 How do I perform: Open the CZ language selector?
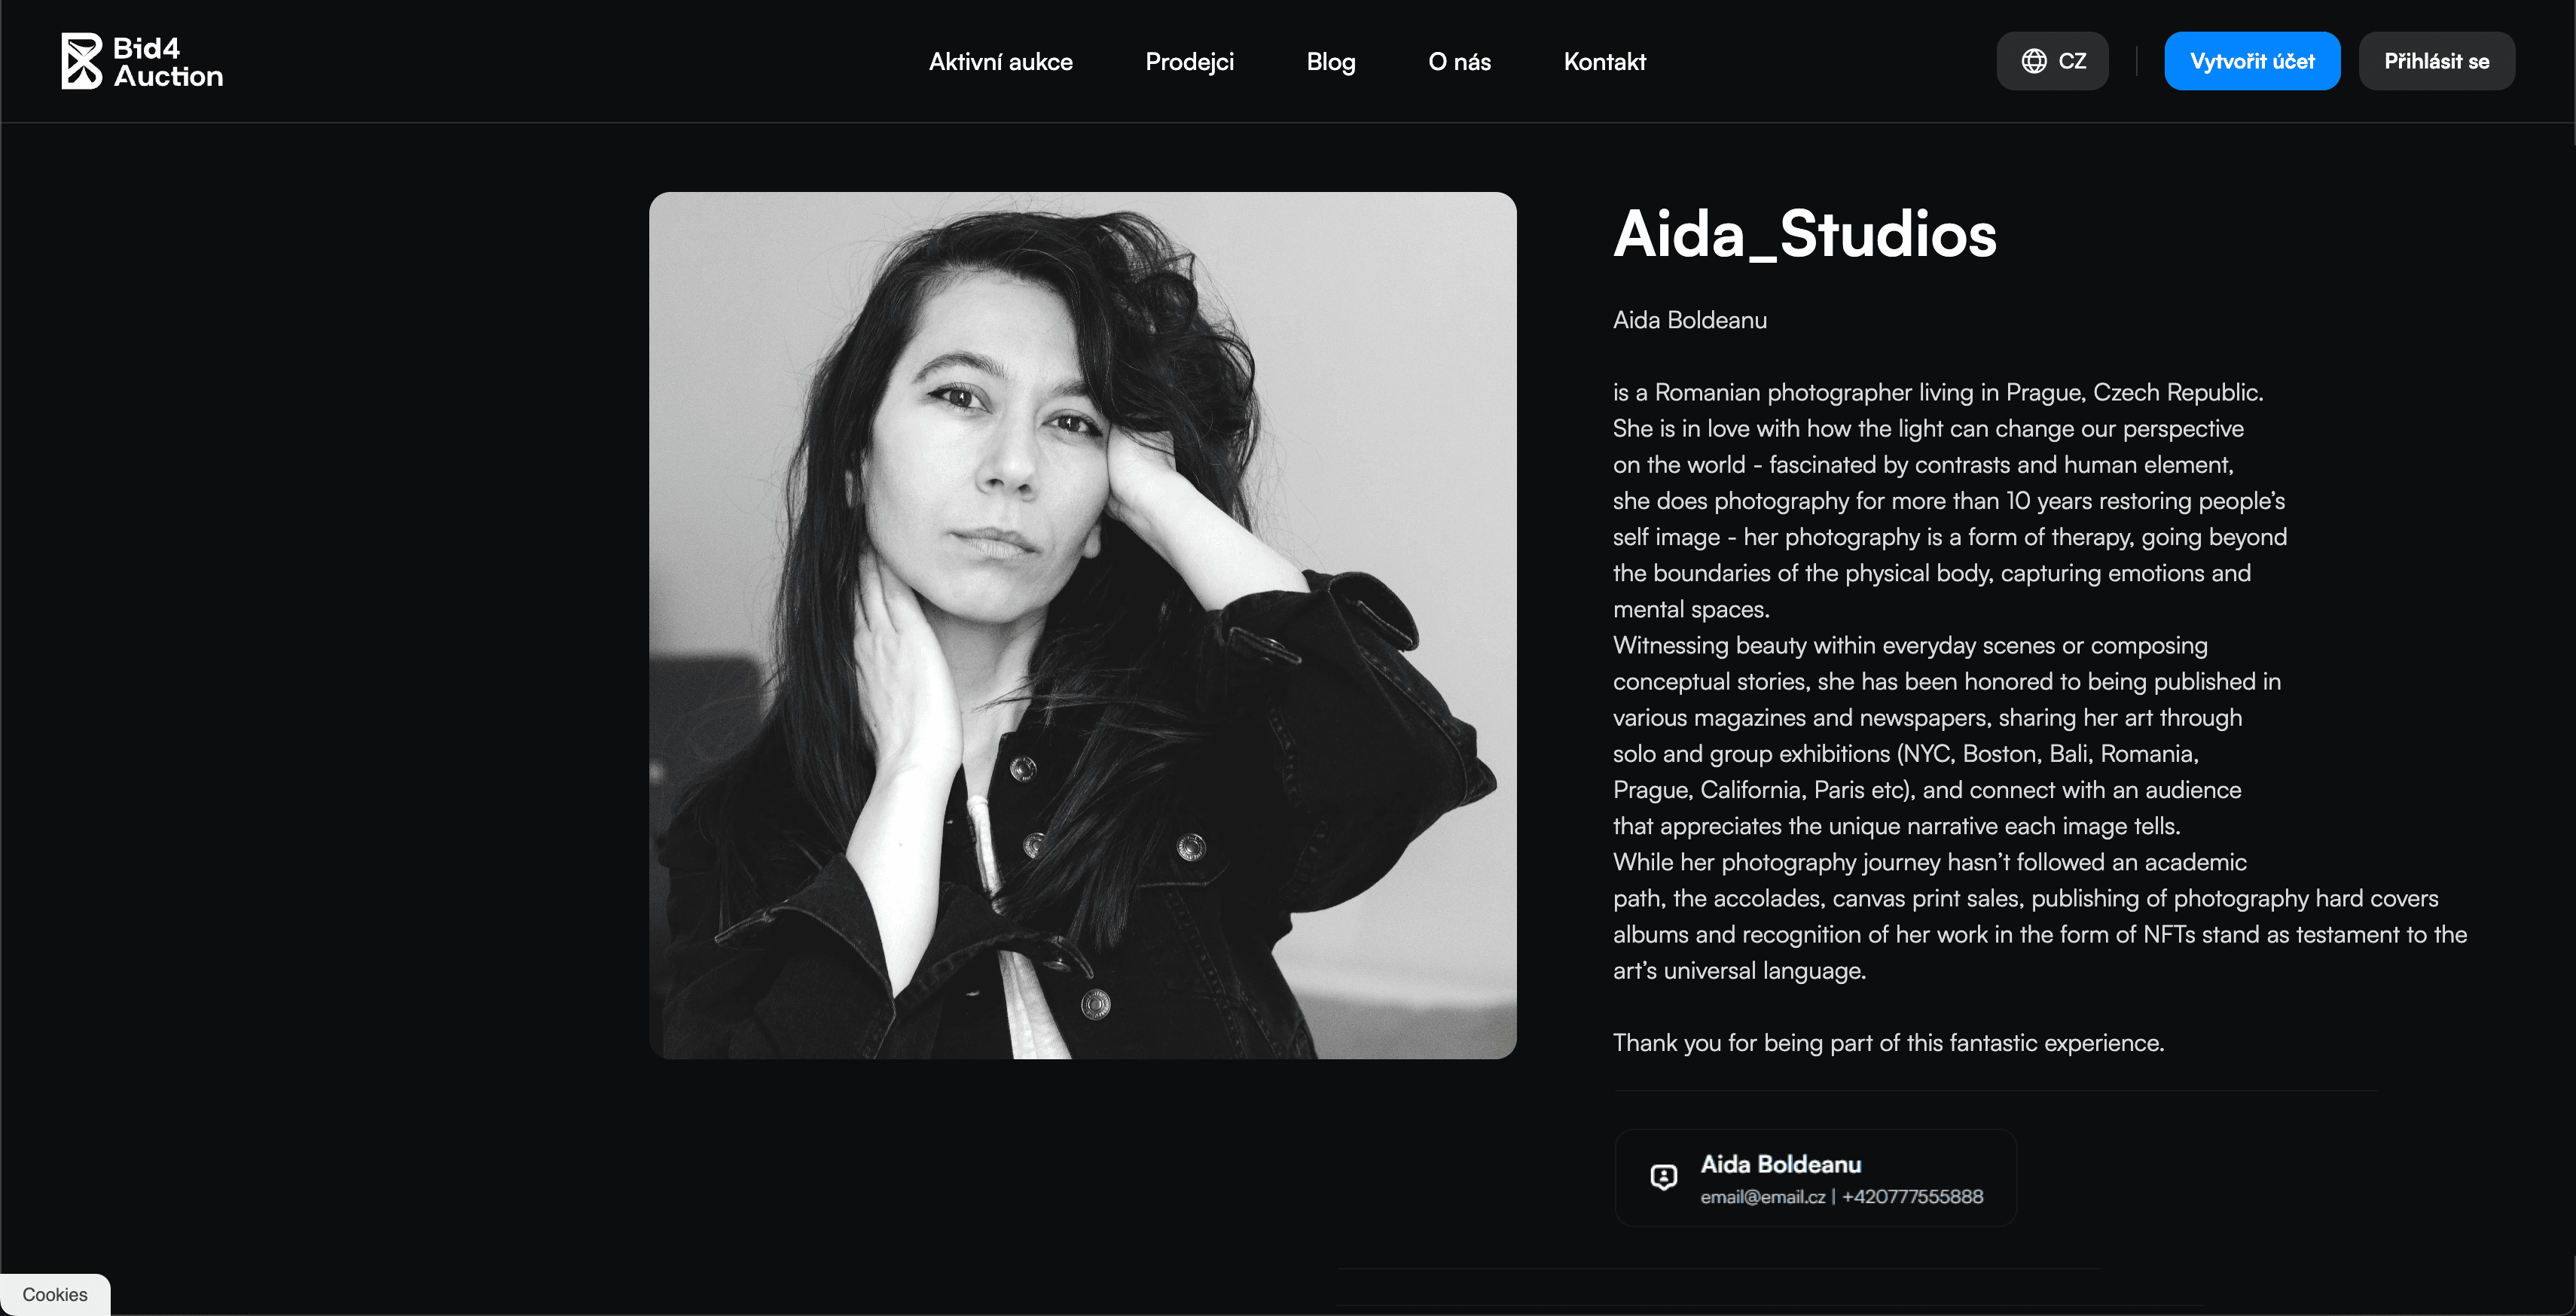click(2052, 61)
